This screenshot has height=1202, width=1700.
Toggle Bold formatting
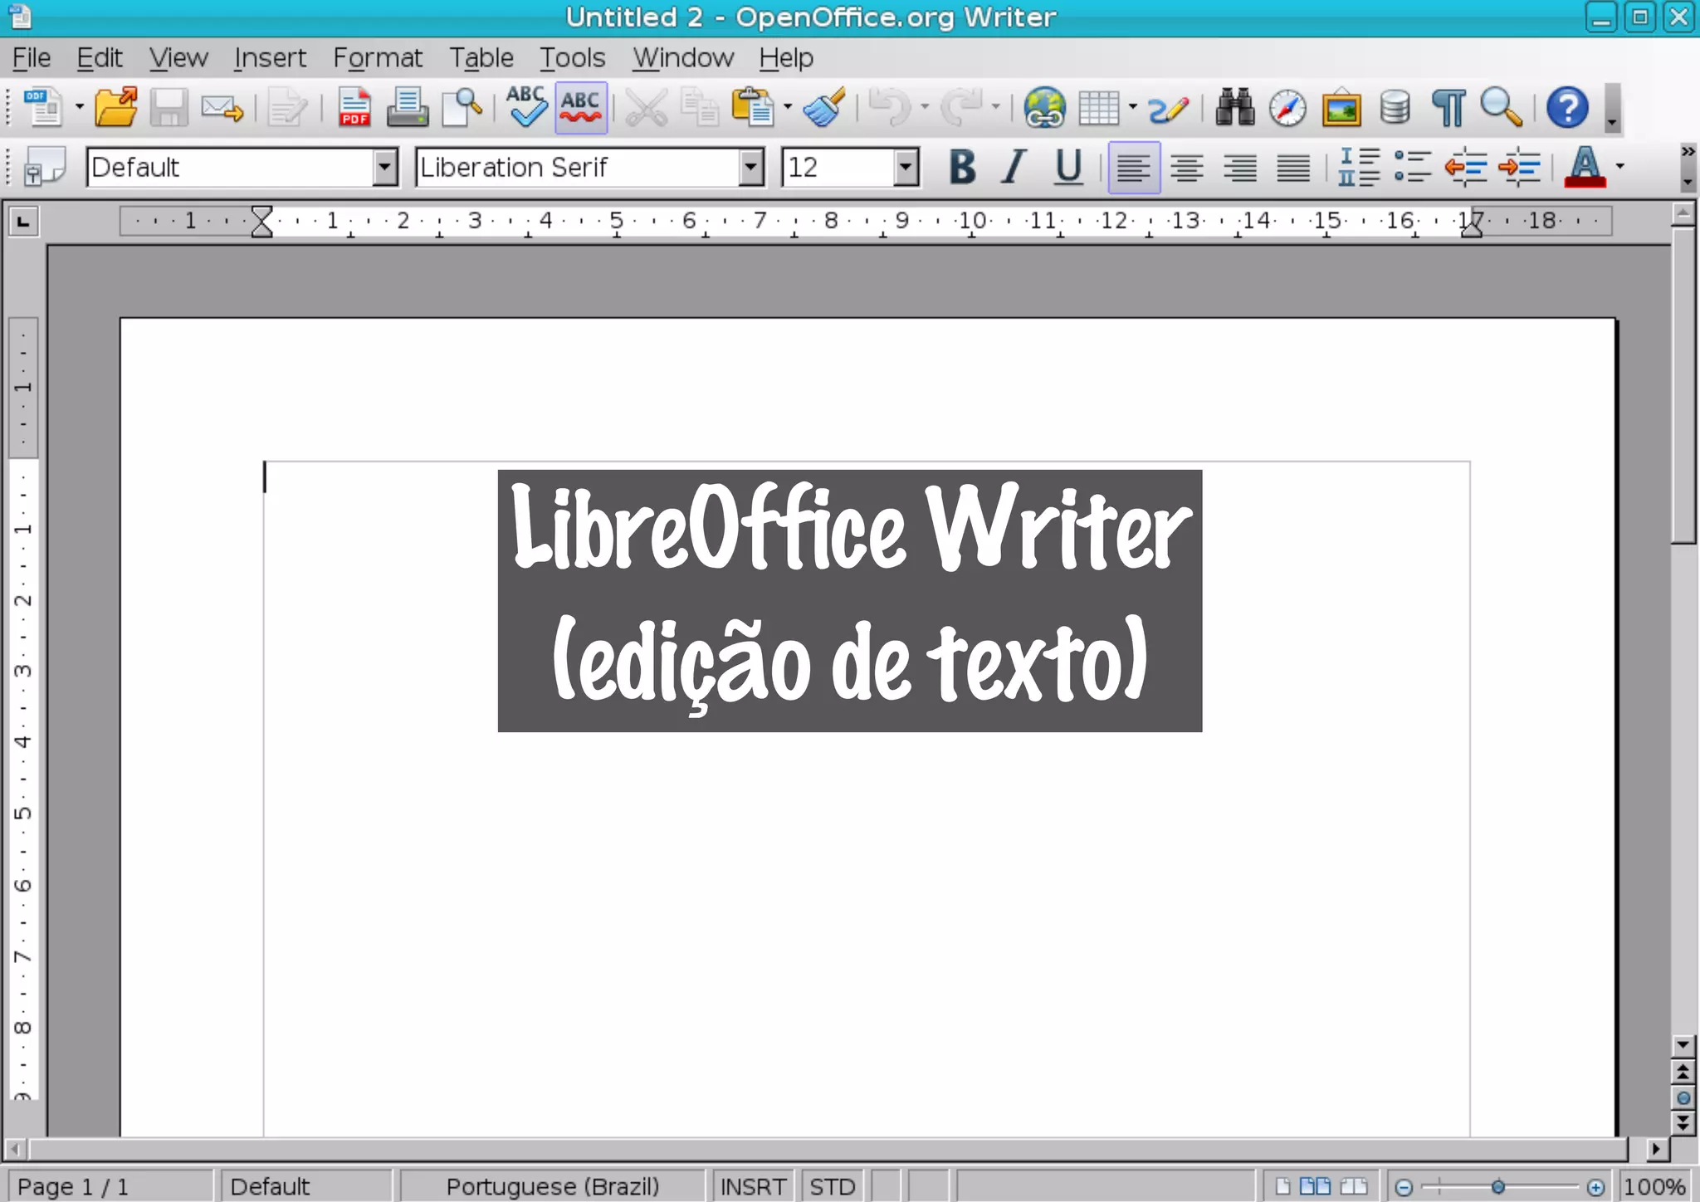(962, 167)
